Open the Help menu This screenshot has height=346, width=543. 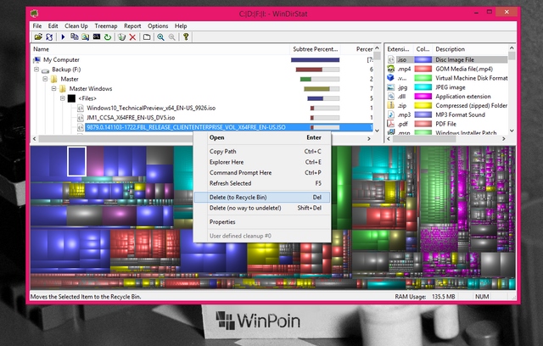pyautogui.click(x=181, y=26)
